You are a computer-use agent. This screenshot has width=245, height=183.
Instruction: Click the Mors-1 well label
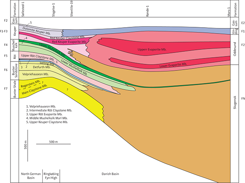(x=229, y=12)
